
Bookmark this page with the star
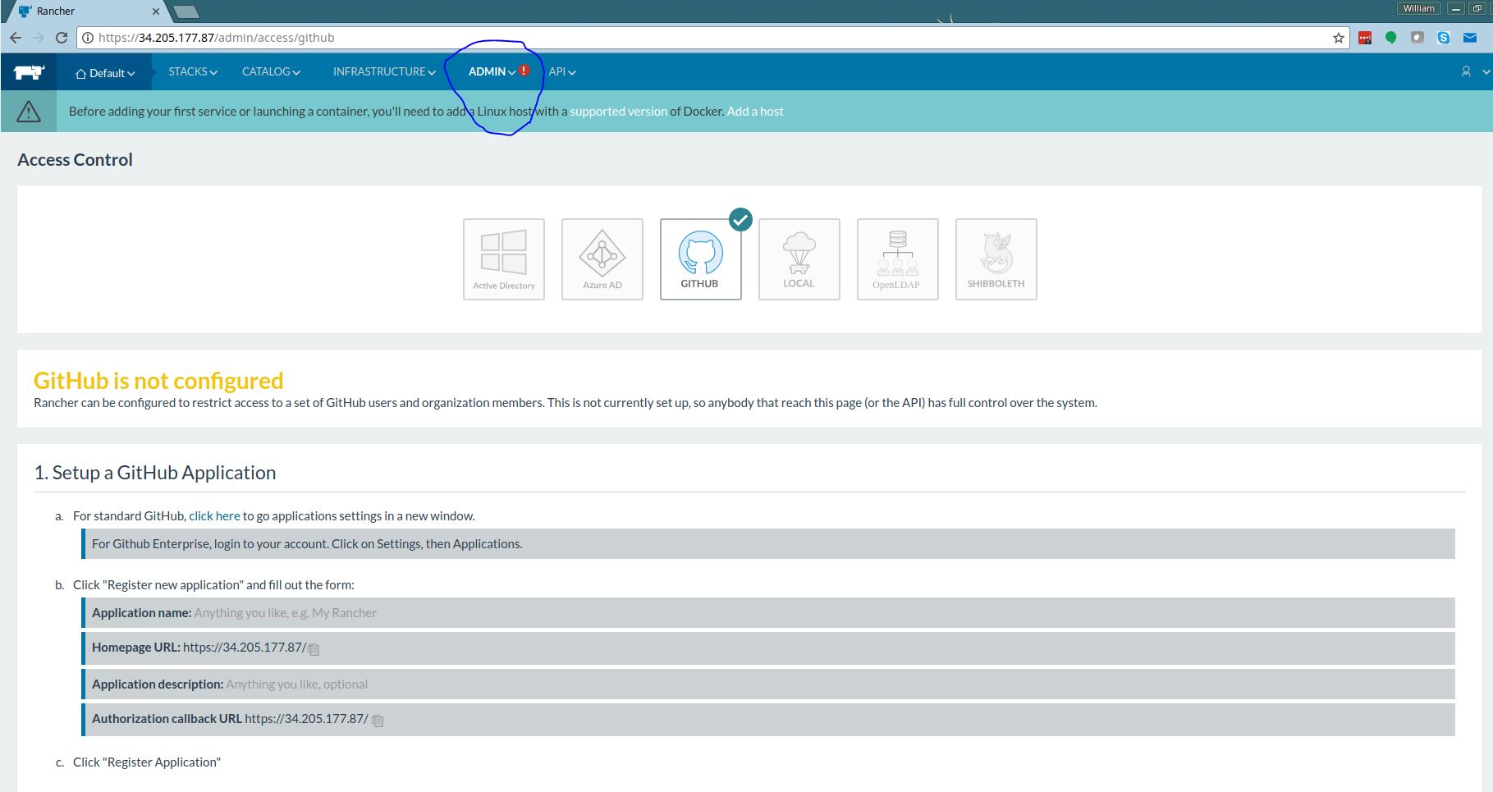click(x=1339, y=38)
